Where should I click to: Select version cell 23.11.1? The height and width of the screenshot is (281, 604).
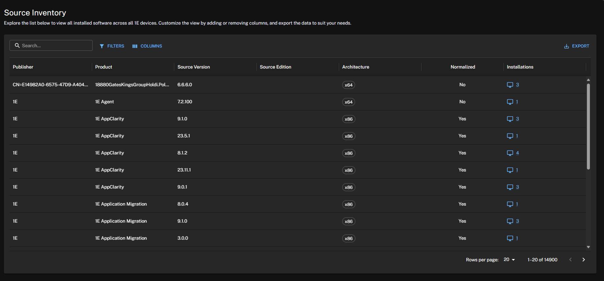pyautogui.click(x=184, y=170)
